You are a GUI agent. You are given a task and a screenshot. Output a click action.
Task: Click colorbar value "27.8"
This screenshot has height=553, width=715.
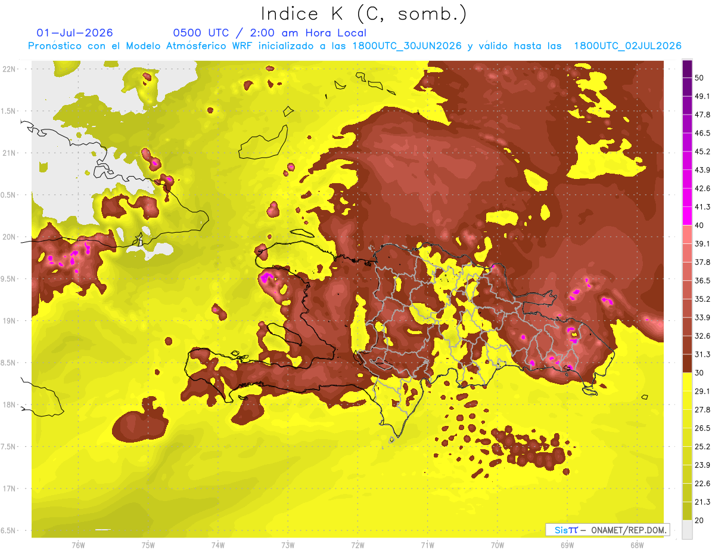pos(702,410)
